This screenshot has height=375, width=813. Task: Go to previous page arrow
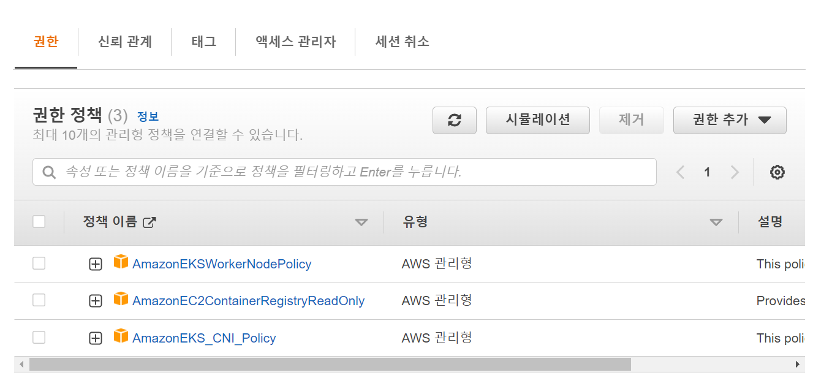tap(680, 172)
